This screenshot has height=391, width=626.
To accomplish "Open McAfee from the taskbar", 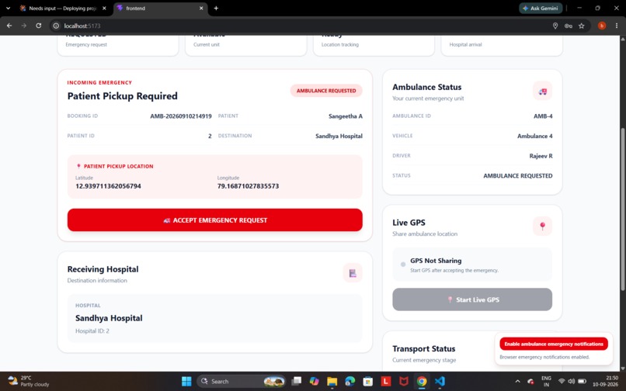I will pos(404,381).
